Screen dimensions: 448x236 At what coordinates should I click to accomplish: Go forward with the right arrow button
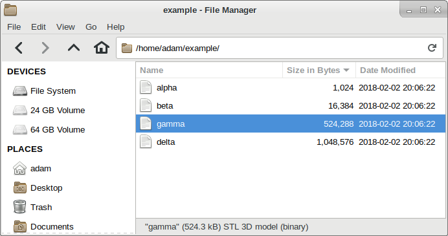point(45,48)
